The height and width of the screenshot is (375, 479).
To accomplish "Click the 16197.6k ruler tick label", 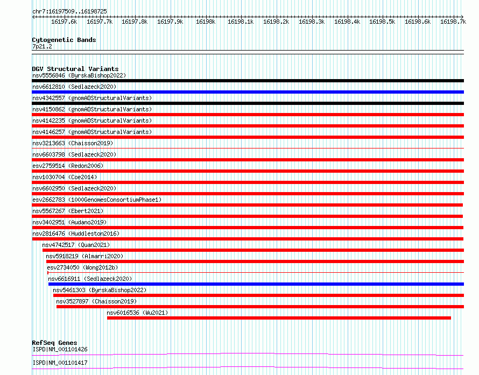I will coord(64,22).
